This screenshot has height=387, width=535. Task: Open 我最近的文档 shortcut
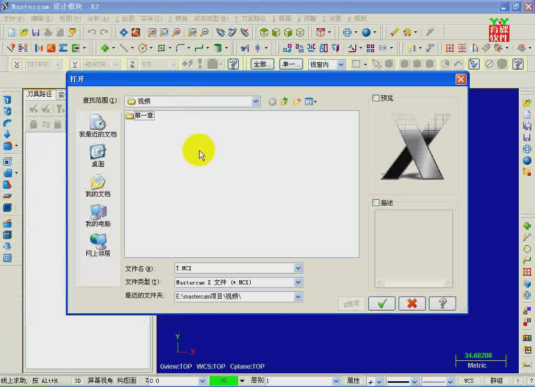pyautogui.click(x=98, y=126)
